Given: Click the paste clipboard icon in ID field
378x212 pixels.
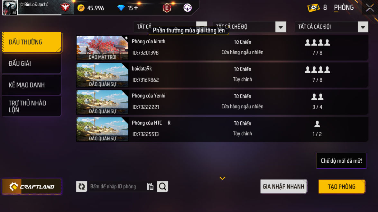Looking at the screenshot, I should [150, 187].
